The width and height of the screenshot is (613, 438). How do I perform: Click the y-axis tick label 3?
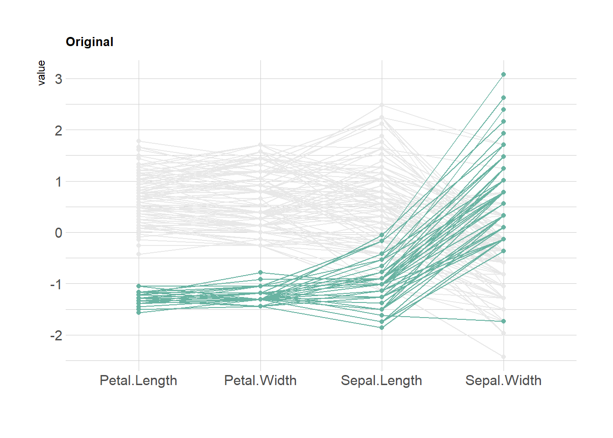click(58, 79)
